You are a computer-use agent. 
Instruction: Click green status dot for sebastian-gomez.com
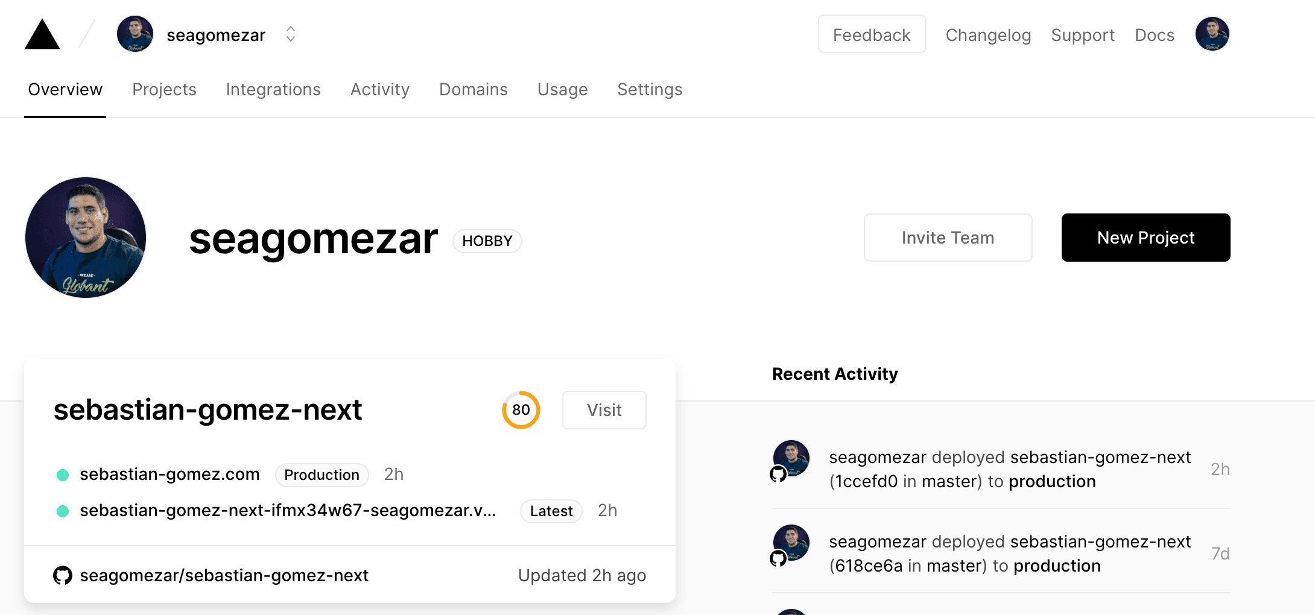(63, 475)
